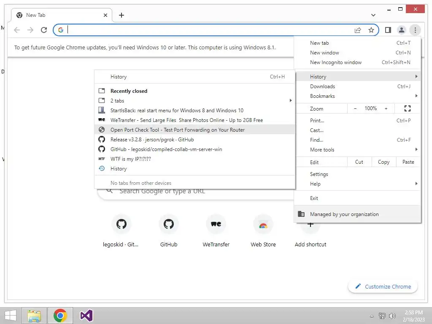Reopen WeTransfer recently closed page
432x324 pixels.
click(x=194, y=120)
